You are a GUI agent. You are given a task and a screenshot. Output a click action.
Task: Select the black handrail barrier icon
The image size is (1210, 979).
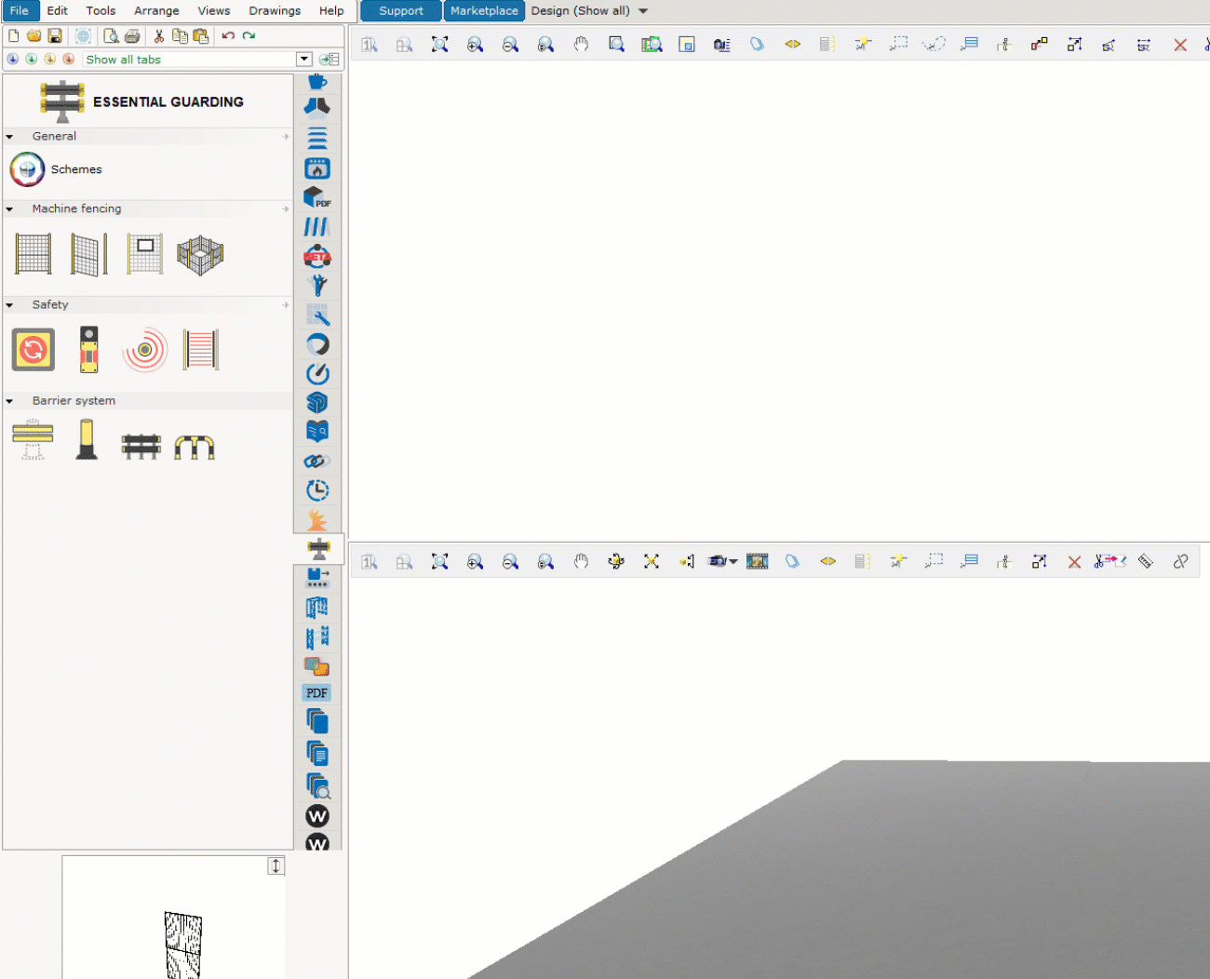141,447
